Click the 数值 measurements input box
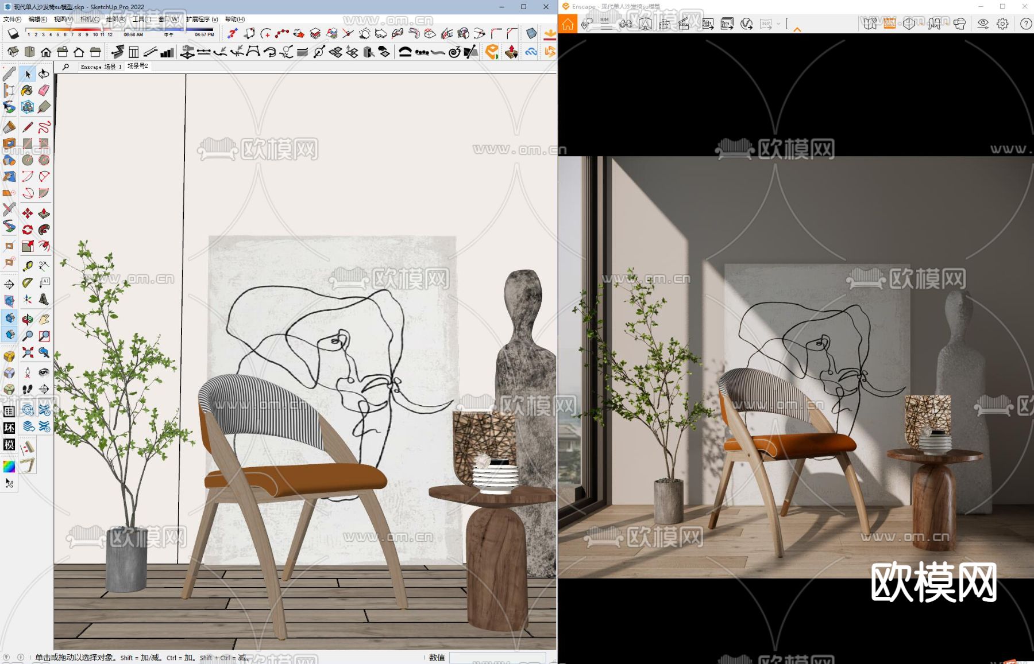The height and width of the screenshot is (664, 1034). point(497,658)
